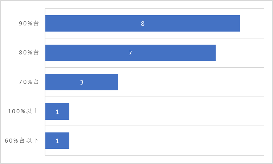Click the 80%台 axis label
The width and height of the screenshot is (273, 164).
pyautogui.click(x=29, y=52)
